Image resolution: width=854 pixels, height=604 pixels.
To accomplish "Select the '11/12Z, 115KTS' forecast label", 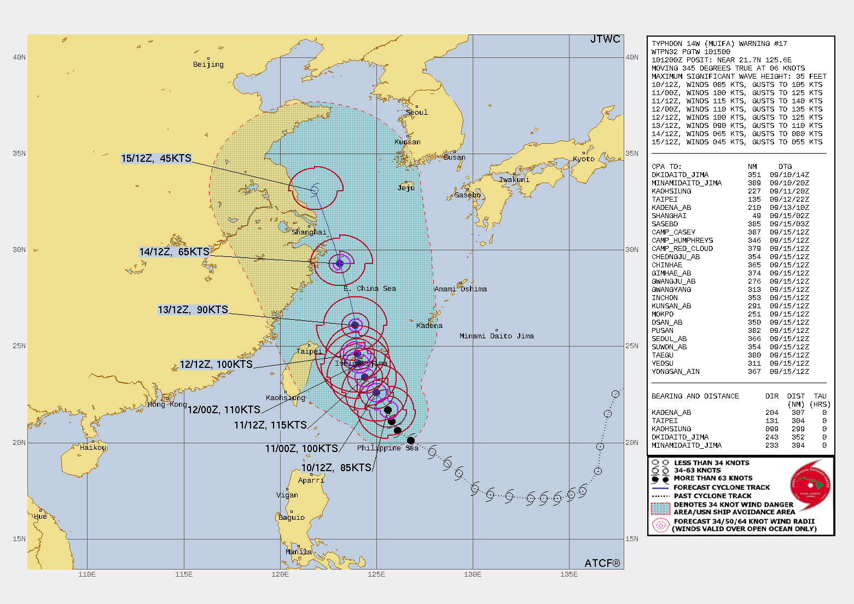I will pyautogui.click(x=270, y=425).
